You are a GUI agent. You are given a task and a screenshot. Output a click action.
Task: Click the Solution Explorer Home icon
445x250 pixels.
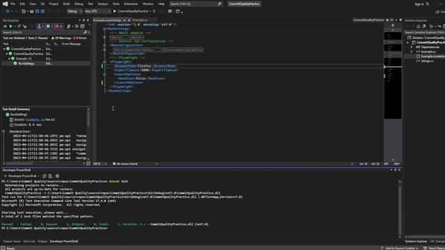click(418, 26)
